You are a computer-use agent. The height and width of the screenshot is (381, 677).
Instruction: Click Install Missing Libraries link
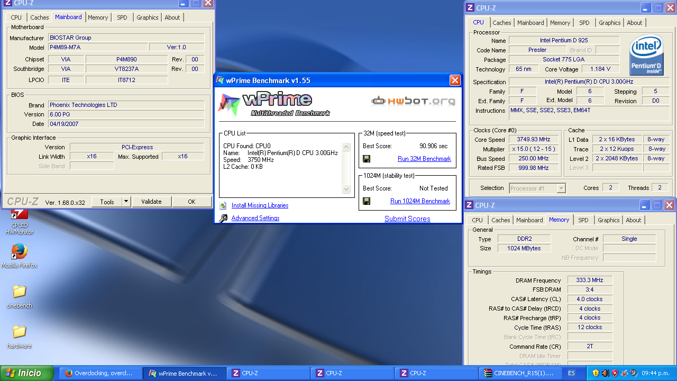260,205
